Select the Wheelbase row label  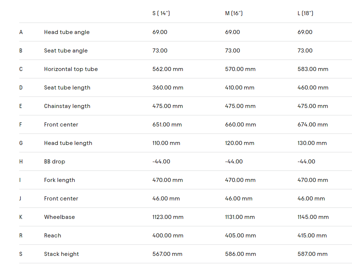click(59, 217)
